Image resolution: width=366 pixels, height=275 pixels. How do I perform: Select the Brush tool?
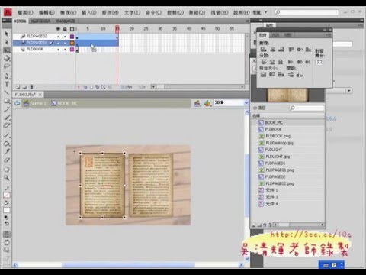7,118
